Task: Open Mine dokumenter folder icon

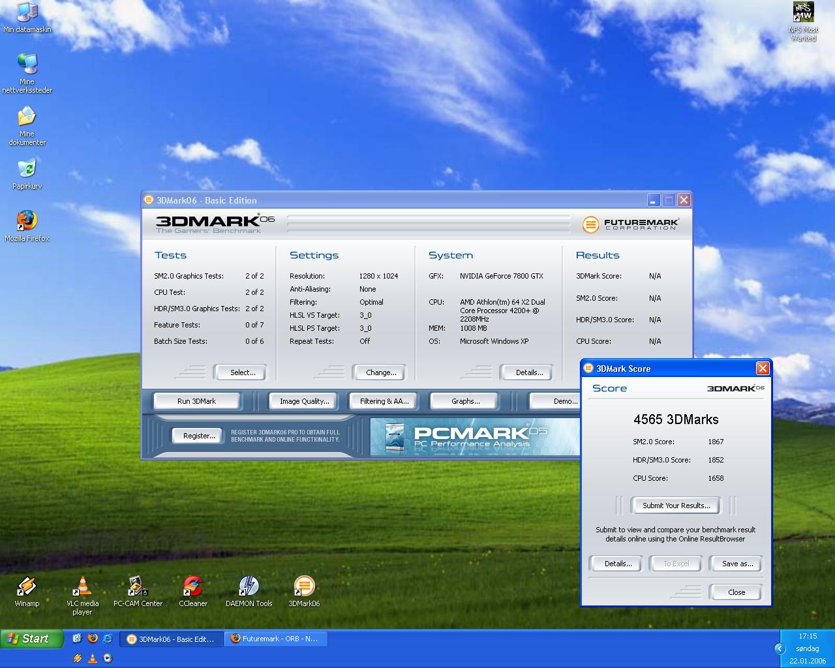Action: point(27,125)
